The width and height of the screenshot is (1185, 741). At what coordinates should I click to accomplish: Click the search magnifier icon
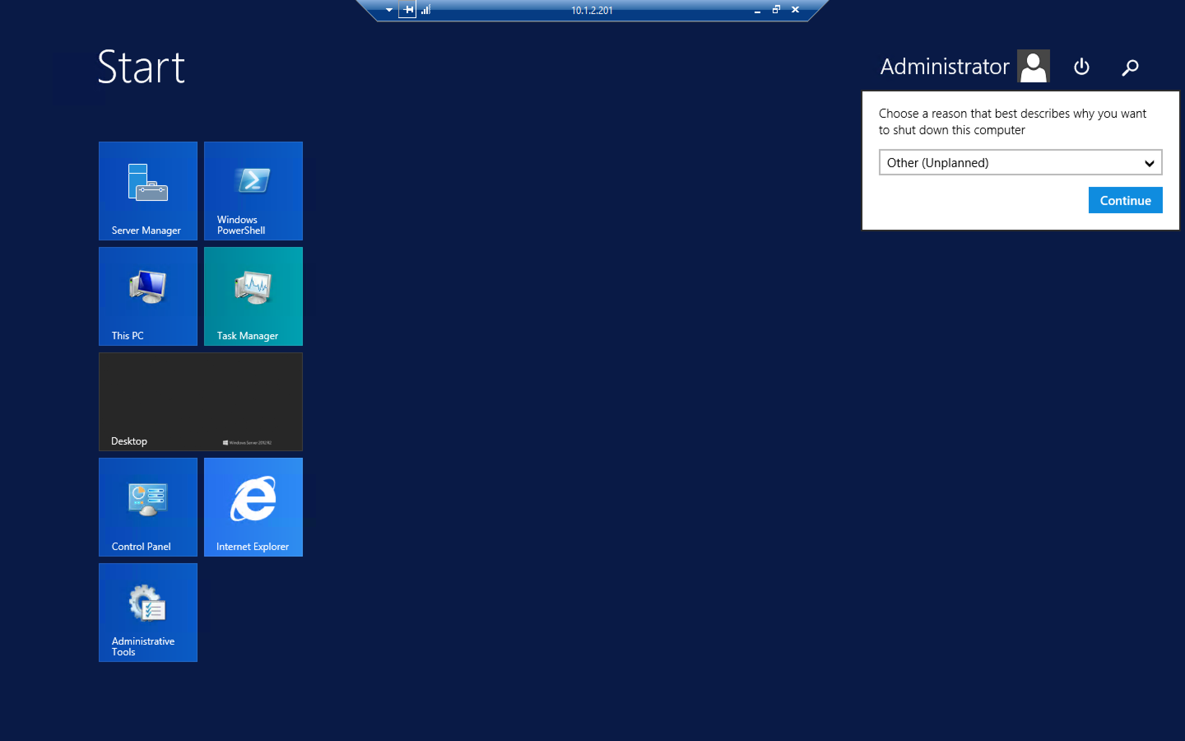(x=1130, y=67)
